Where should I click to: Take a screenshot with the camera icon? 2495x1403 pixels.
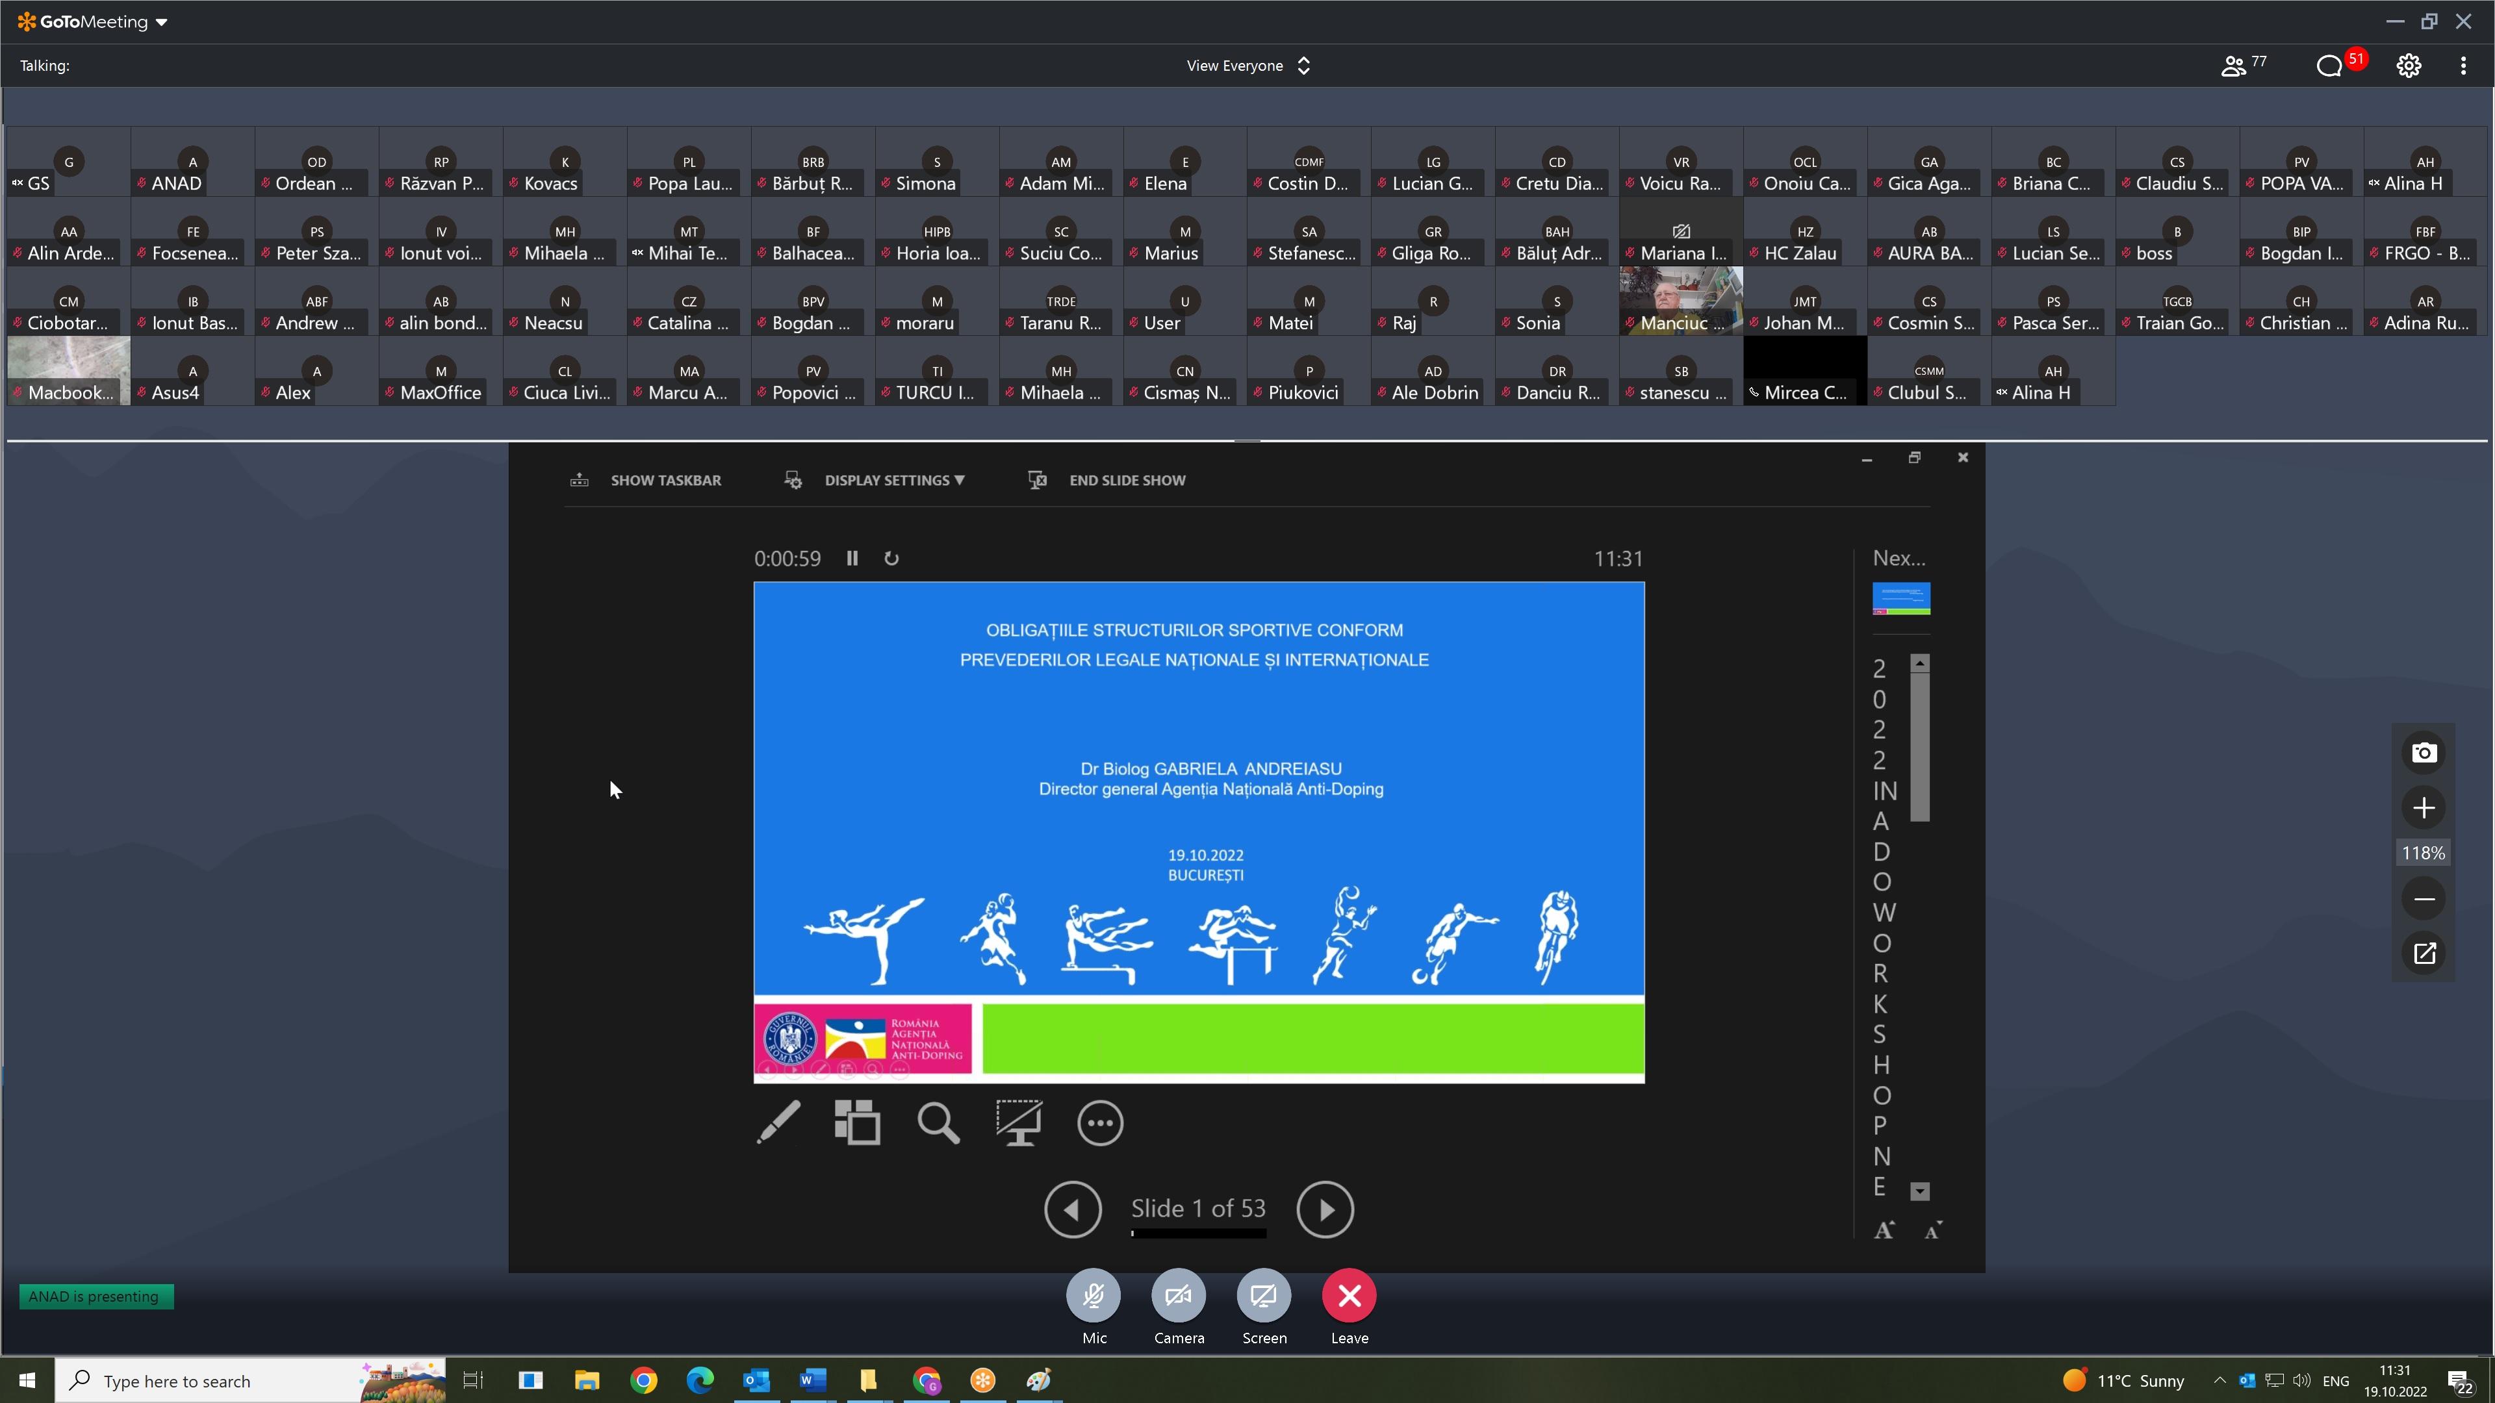coord(2424,752)
